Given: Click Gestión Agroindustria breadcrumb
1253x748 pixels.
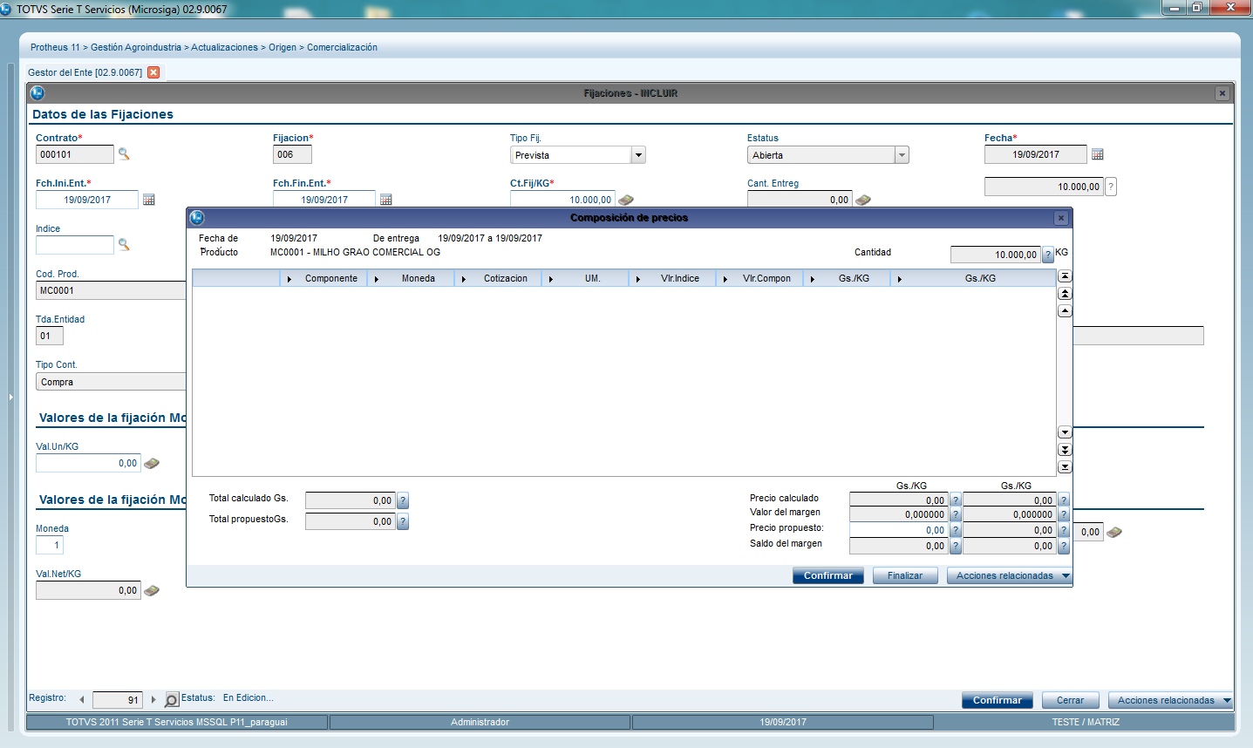Looking at the screenshot, I should click(136, 47).
